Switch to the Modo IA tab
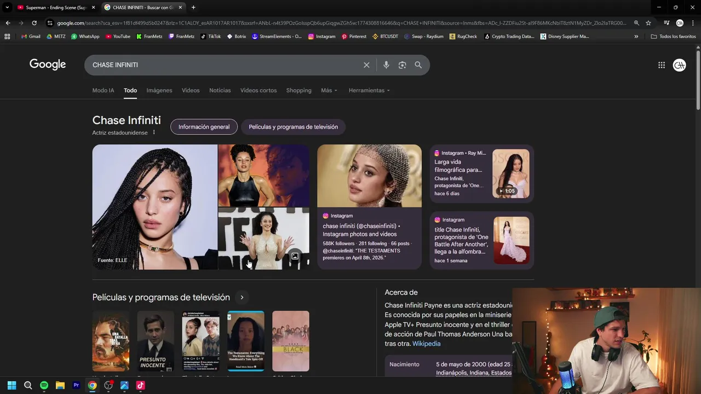Image resolution: width=701 pixels, height=394 pixels. coord(103,90)
